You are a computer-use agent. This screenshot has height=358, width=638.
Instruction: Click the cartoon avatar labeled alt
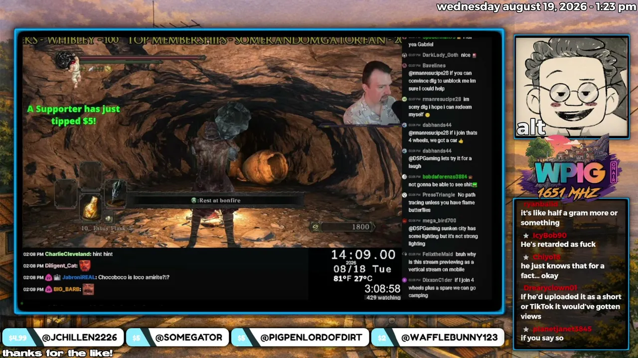(x=571, y=87)
